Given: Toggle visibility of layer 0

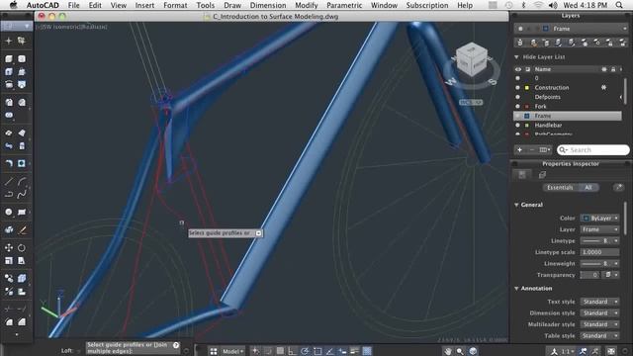Looking at the screenshot, I should [x=517, y=78].
